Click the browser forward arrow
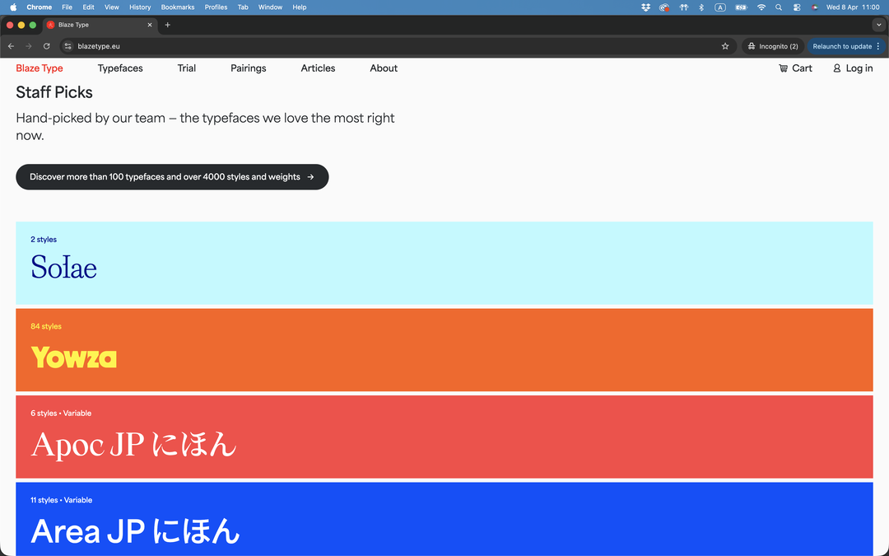 pos(29,46)
